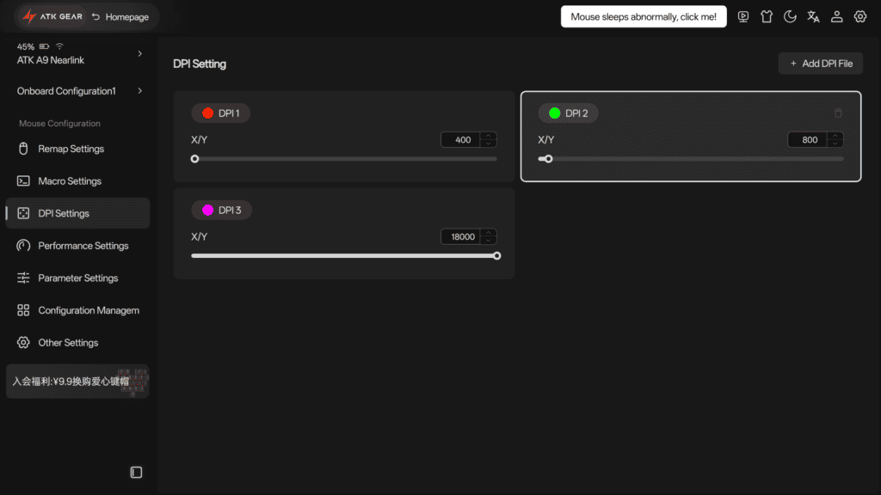Increase DPI 3 value with up arrow
The height and width of the screenshot is (495, 881).
[489, 233]
